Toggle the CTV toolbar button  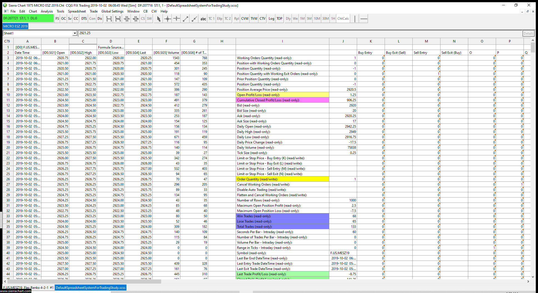[263, 19]
